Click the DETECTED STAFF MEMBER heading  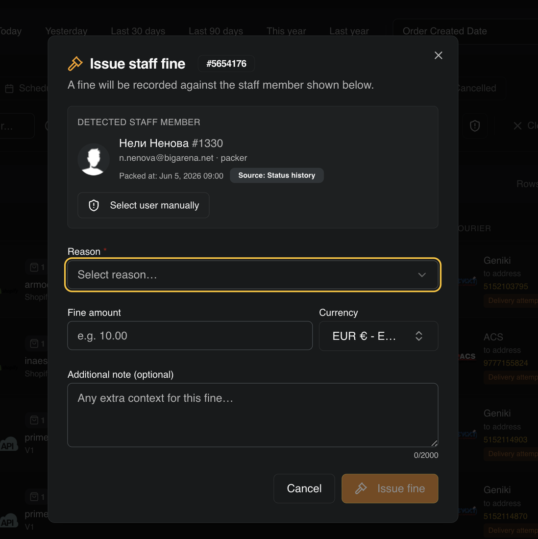click(x=139, y=122)
